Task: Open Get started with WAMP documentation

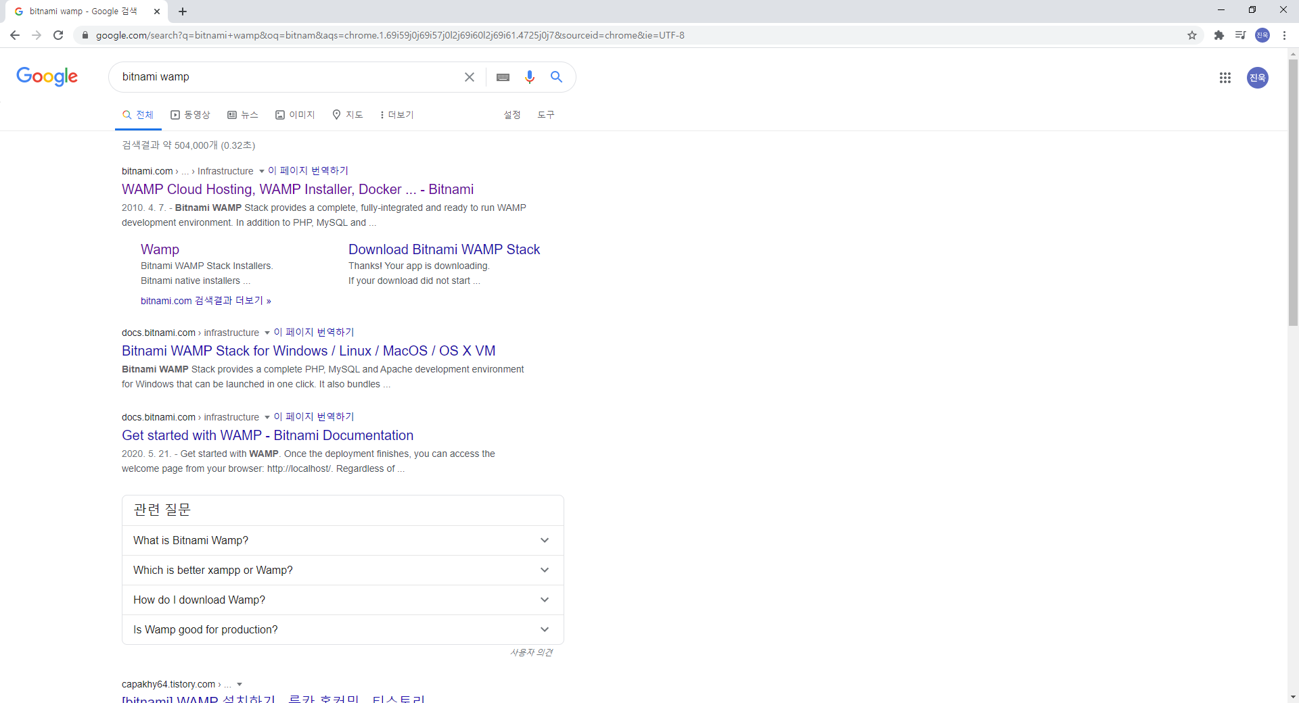Action: point(267,435)
